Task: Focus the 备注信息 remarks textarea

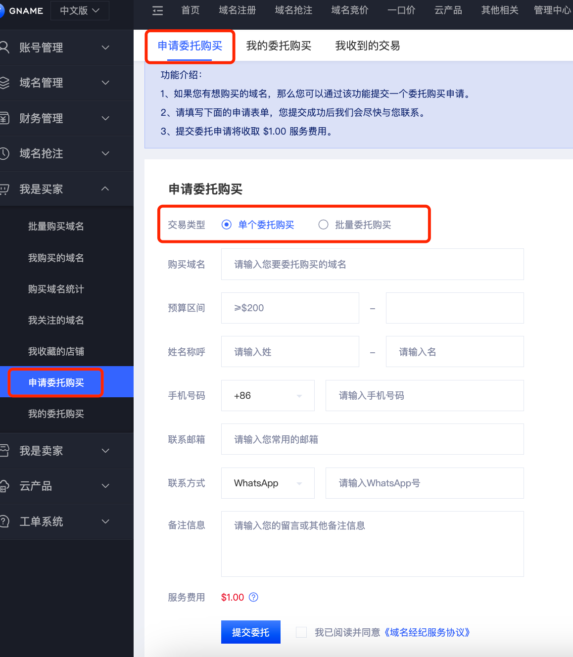Action: click(372, 544)
